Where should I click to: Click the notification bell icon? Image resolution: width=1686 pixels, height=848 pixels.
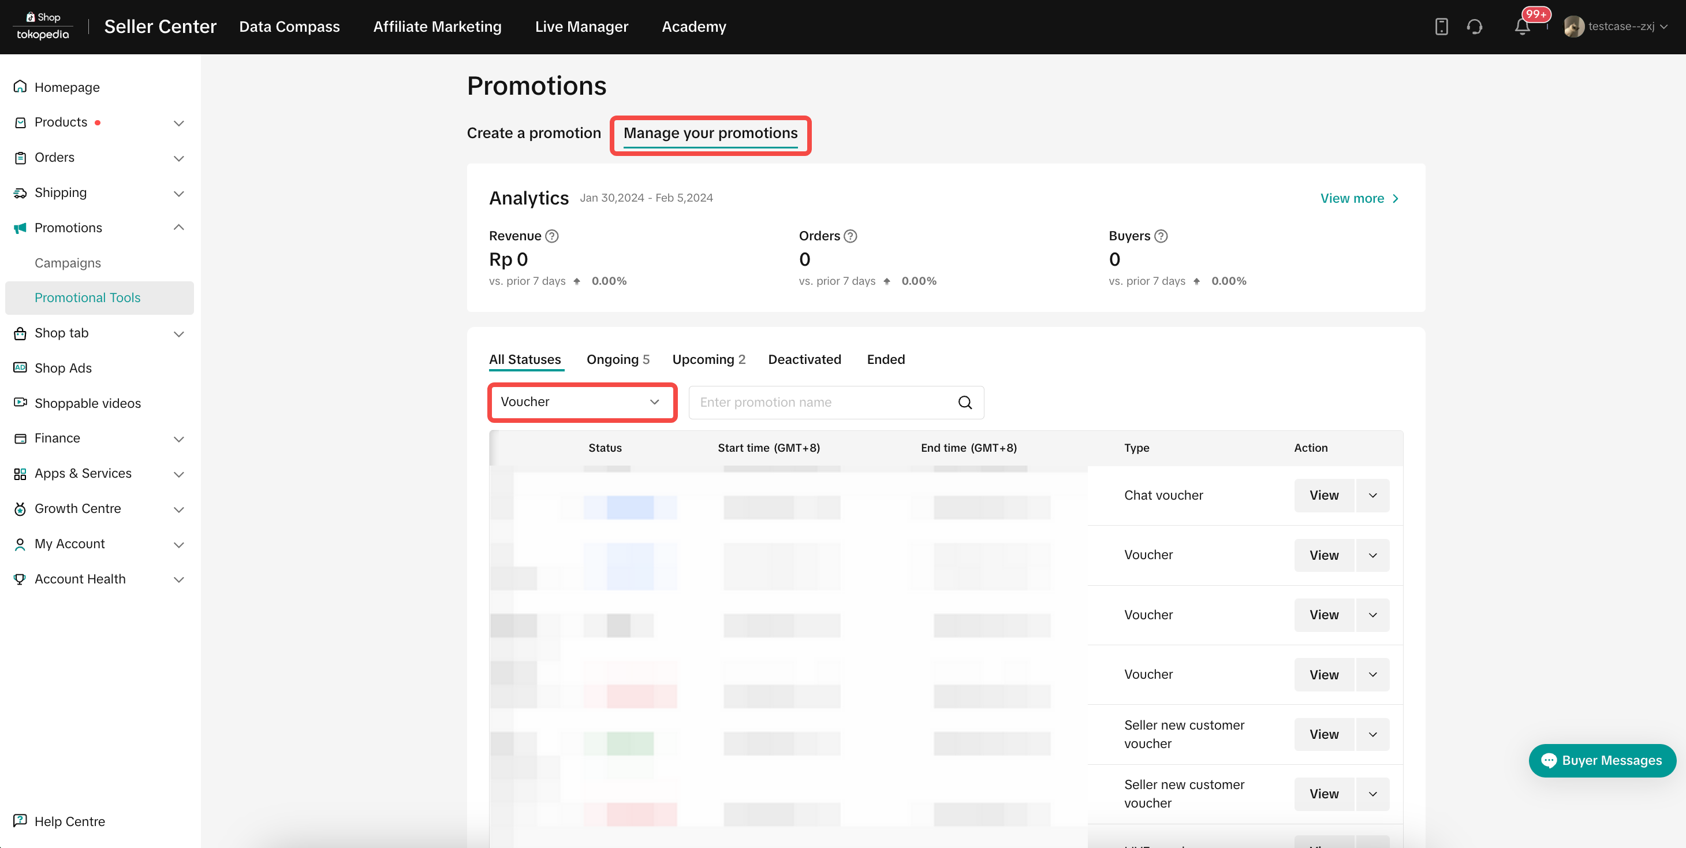(1521, 27)
